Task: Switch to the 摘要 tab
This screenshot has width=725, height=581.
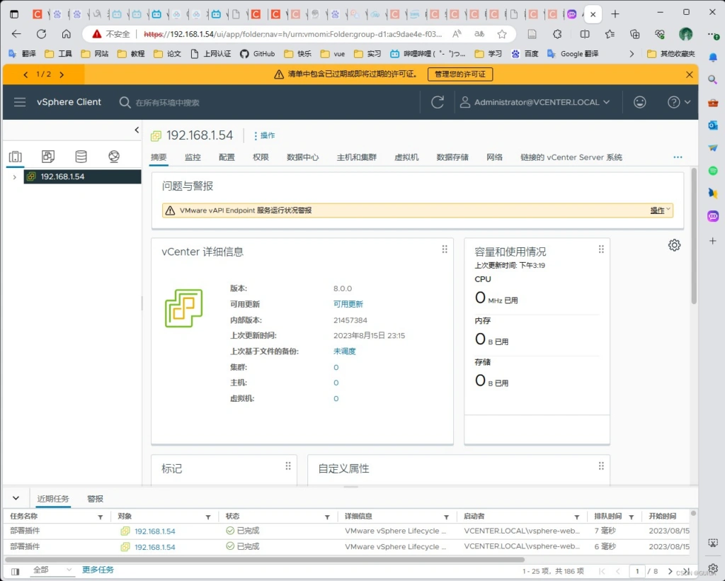Action: pyautogui.click(x=159, y=157)
